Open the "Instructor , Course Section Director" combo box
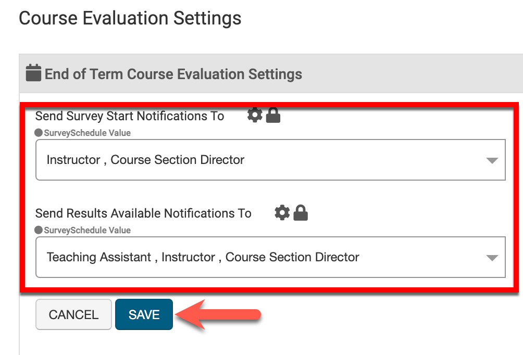523x355 pixels. click(x=260, y=160)
